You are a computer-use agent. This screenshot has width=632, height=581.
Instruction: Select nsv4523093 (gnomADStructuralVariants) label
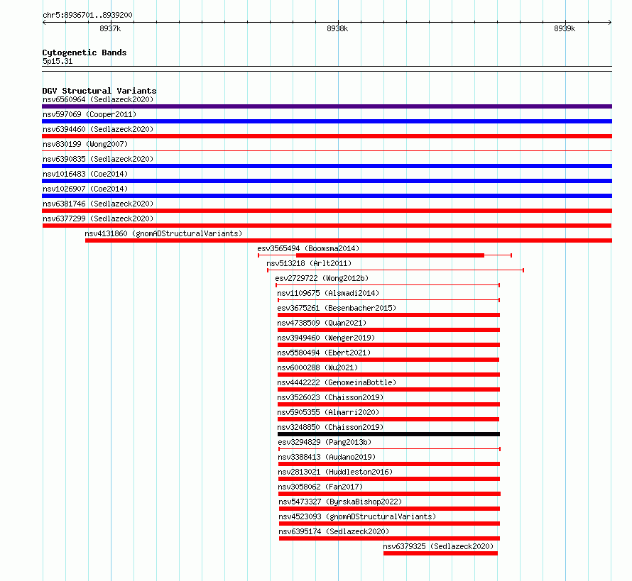click(357, 516)
